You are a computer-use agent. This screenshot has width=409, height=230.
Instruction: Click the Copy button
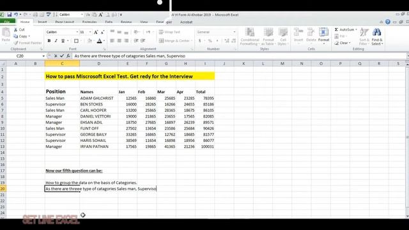[22, 36]
